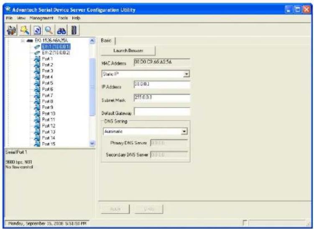Click the Port 10 serial icon
Viewport: 314px width, 229px height.
pos(37,114)
